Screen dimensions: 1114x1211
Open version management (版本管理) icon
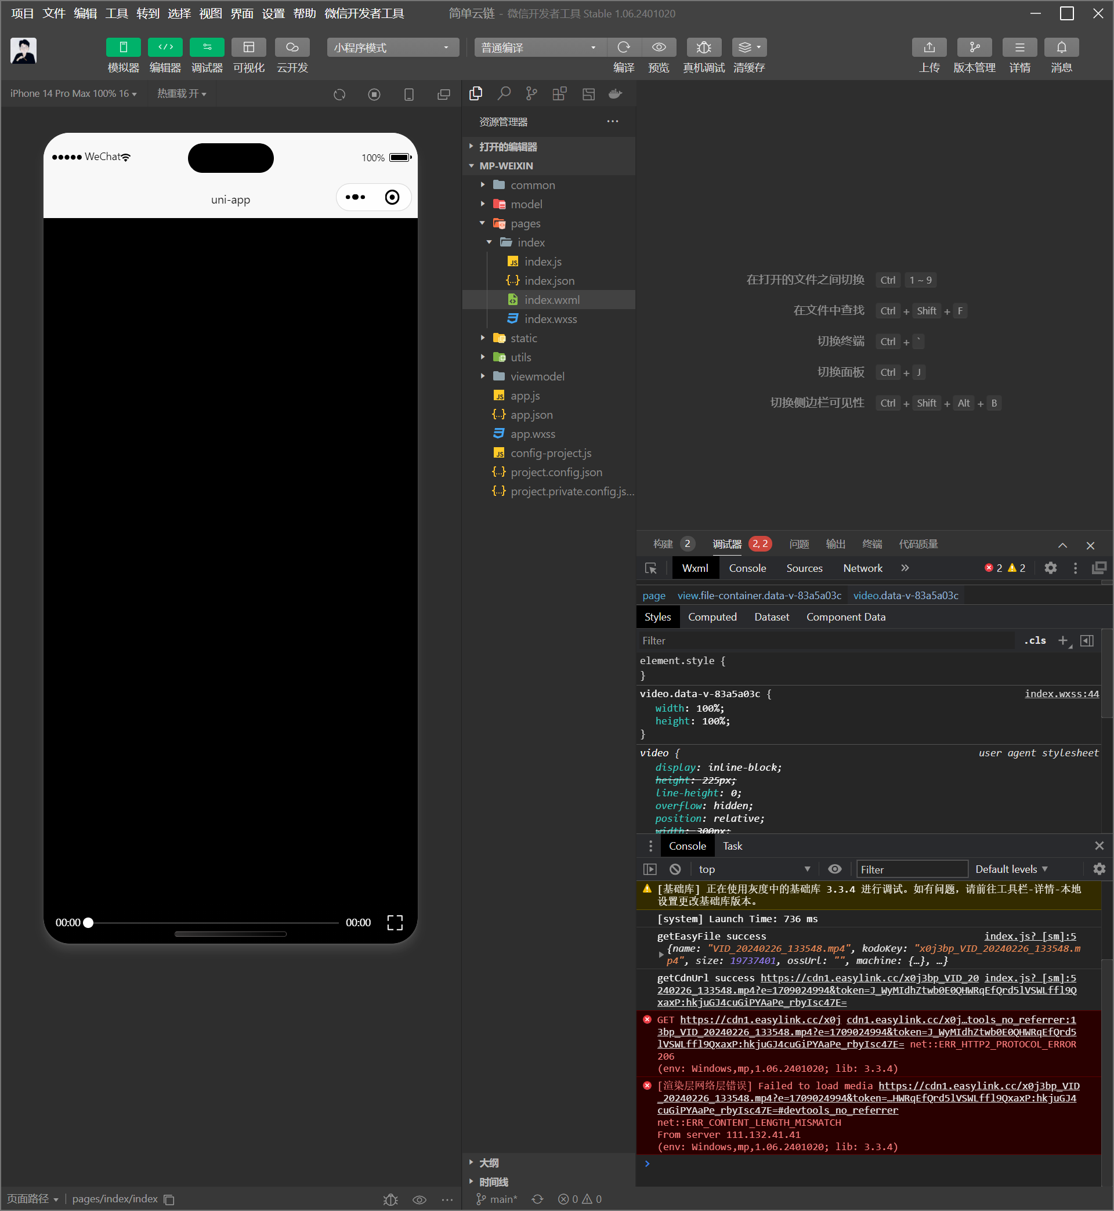(x=974, y=47)
